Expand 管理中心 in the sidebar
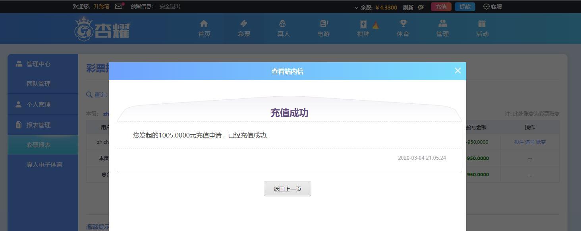 [x=39, y=64]
